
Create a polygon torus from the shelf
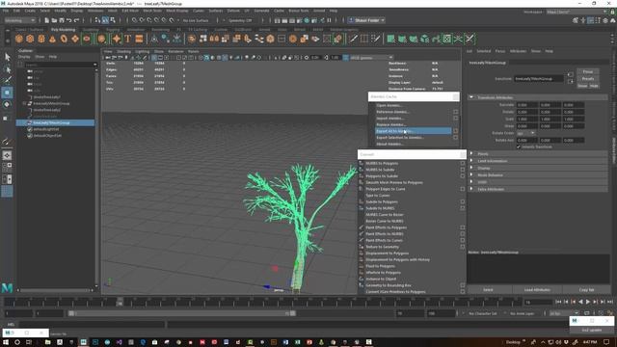[x=64, y=39]
